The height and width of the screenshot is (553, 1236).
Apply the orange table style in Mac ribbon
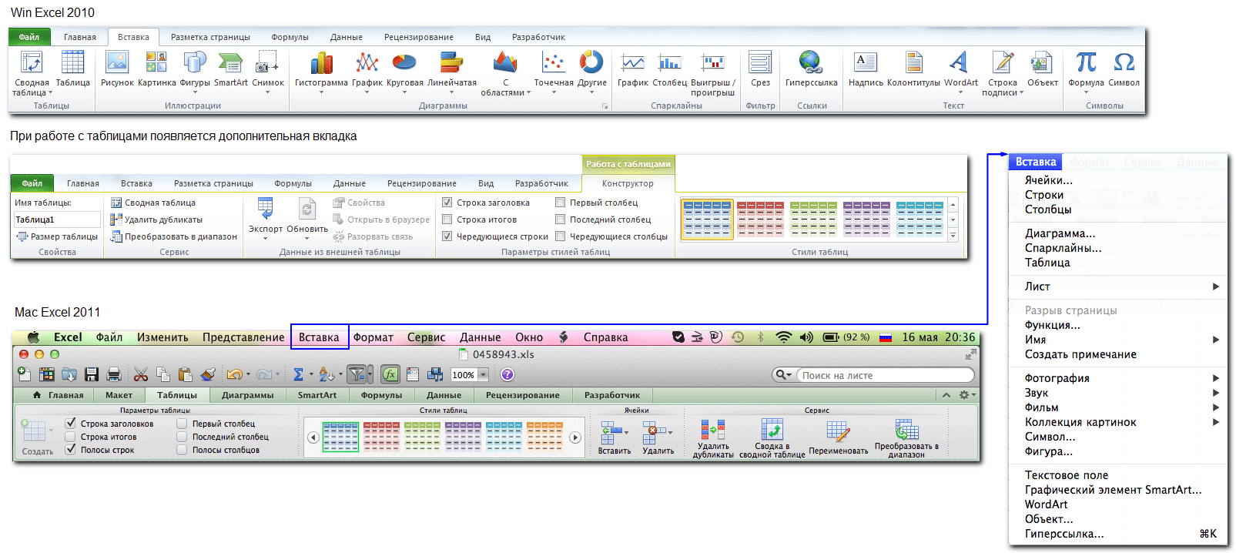tap(544, 436)
